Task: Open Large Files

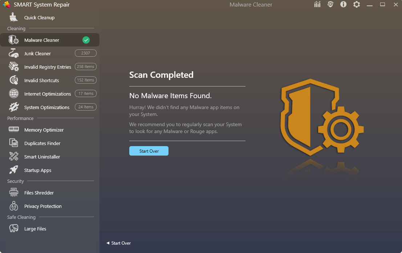Action: [x=35, y=229]
